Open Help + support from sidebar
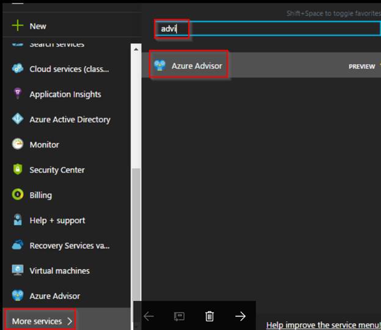 57,220
